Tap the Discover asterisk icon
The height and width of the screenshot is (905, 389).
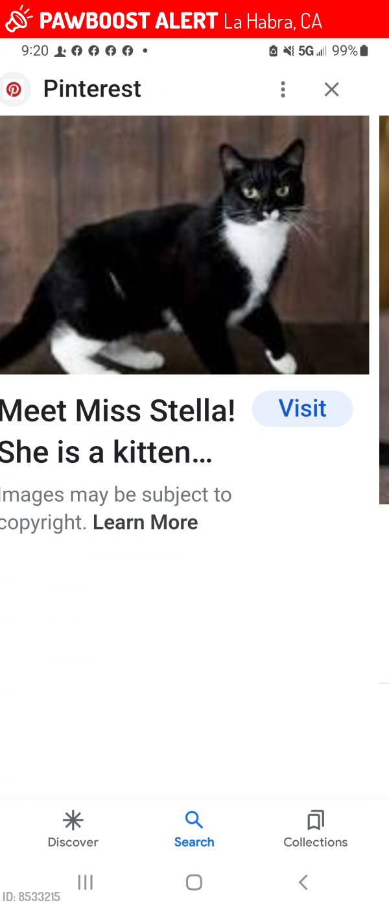(x=73, y=820)
